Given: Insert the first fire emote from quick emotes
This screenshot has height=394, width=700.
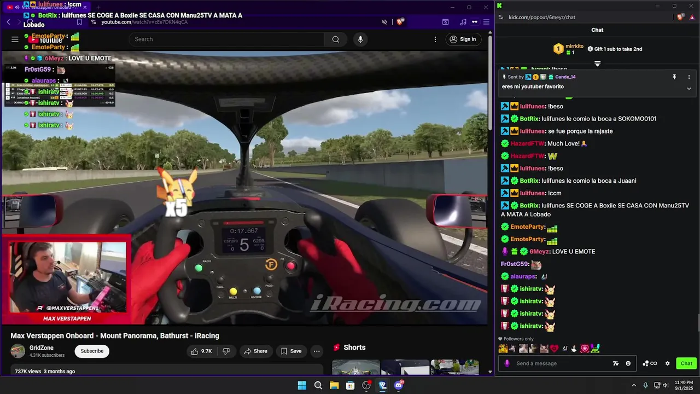Looking at the screenshot, I should [x=503, y=348].
